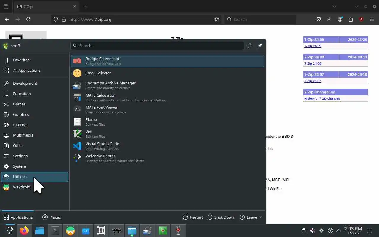
Task: Open the Pocket save icon
Action: click(319, 19)
